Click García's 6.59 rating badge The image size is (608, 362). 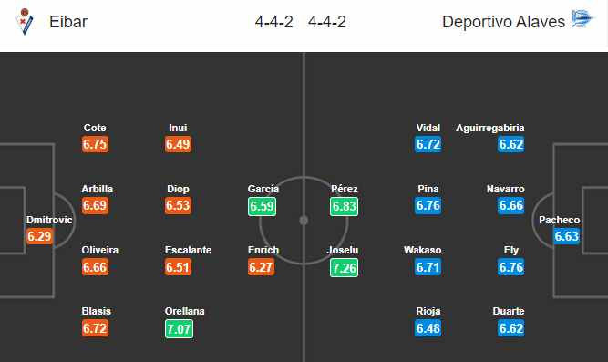[x=263, y=206]
